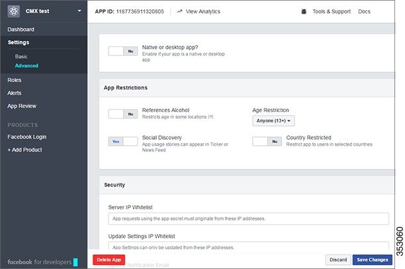Click the facebook for developers logo
The image size is (405, 269).
pyautogui.click(x=42, y=262)
